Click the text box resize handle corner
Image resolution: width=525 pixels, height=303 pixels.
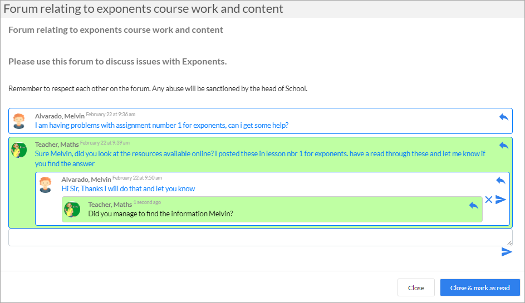coord(509,243)
